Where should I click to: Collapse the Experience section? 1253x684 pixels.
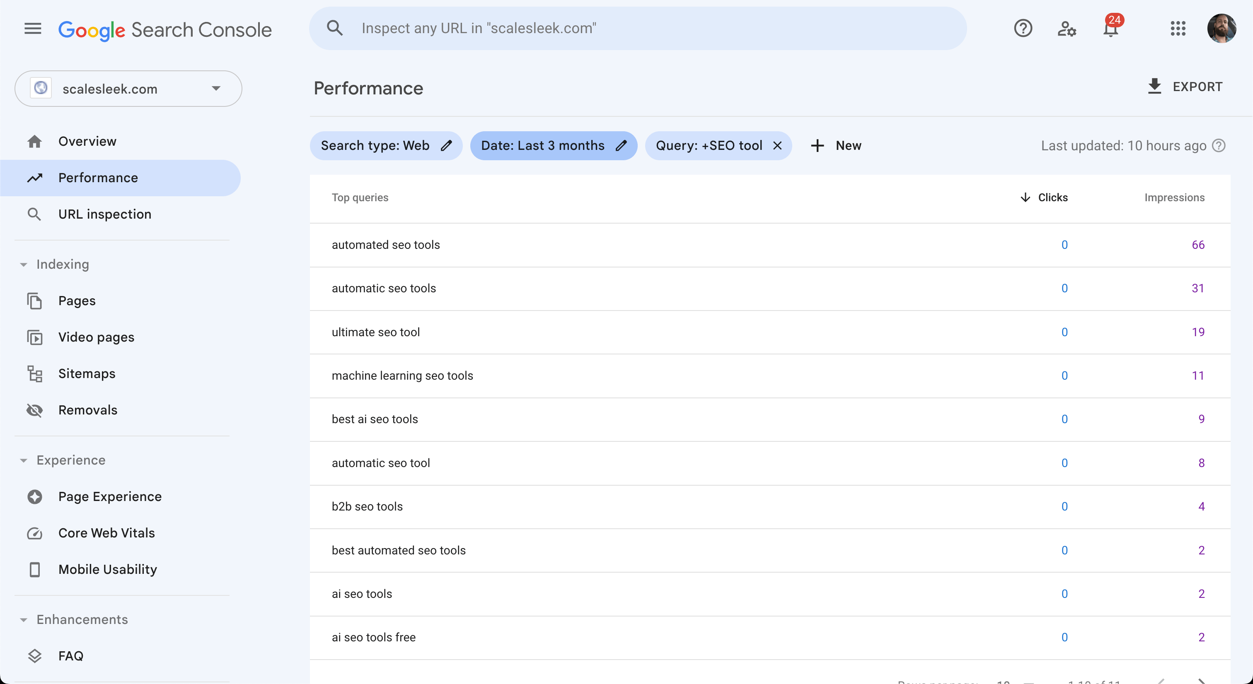tap(23, 460)
